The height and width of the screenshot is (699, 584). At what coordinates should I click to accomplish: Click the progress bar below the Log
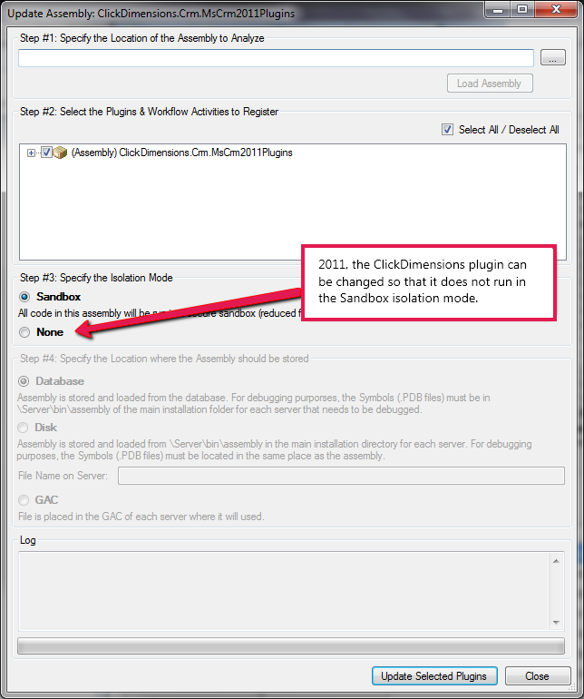[x=291, y=646]
